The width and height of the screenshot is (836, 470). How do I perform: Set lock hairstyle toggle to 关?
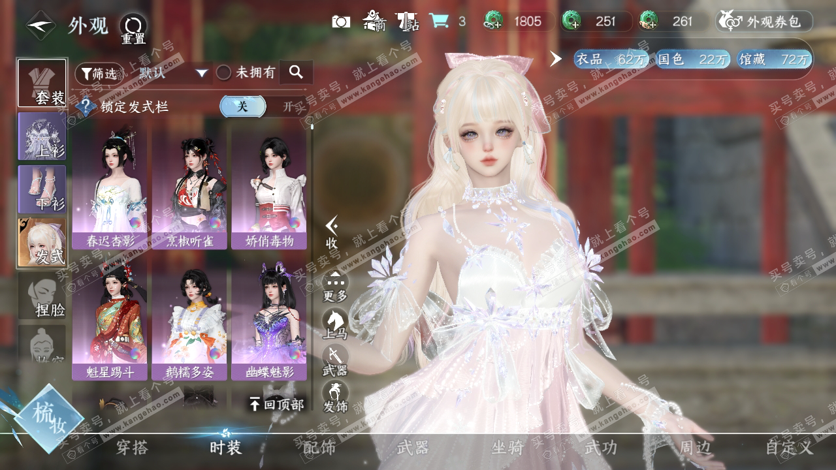pyautogui.click(x=242, y=106)
